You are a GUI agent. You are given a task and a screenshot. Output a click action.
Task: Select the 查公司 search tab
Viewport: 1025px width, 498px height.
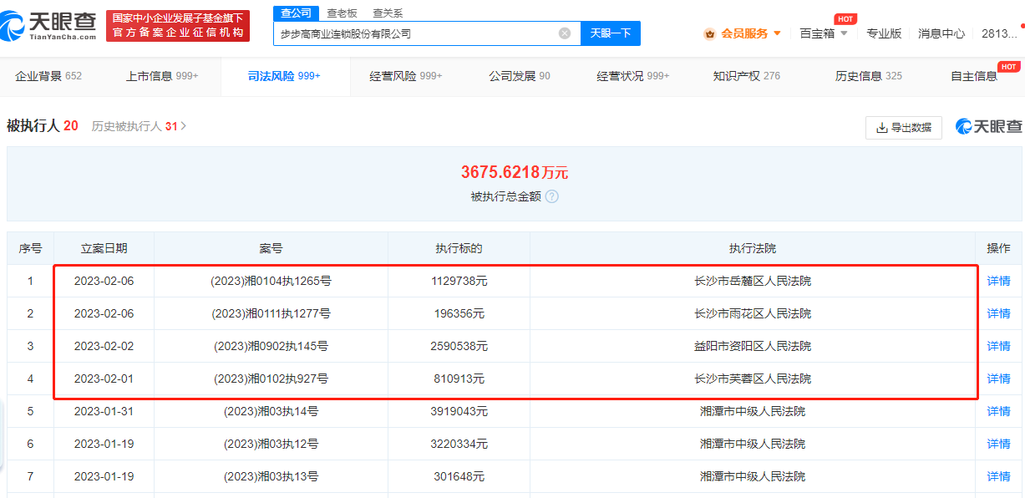click(296, 13)
